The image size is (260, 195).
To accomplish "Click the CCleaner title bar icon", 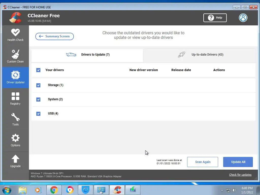I will pos(5,7).
